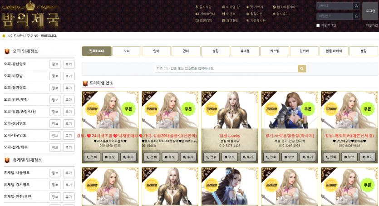Focus the 비밀번호 input field

[335, 16]
